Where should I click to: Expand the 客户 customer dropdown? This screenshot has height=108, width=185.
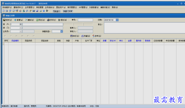(x=20, y=24)
